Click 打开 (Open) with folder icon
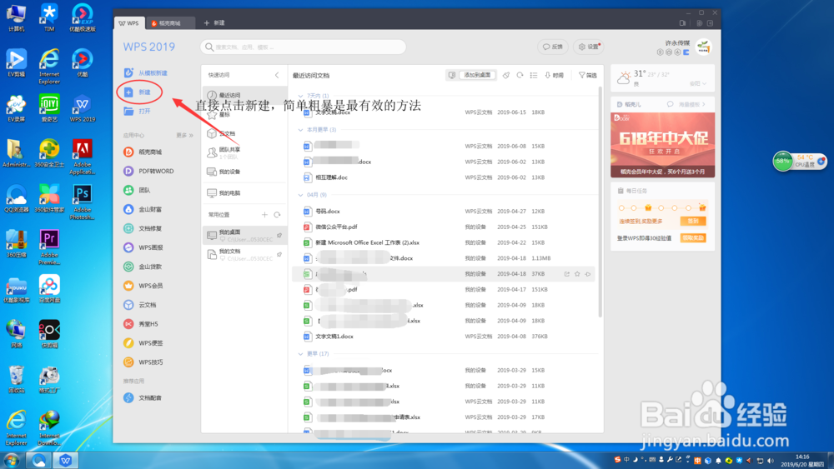834x469 pixels. tap(138, 111)
